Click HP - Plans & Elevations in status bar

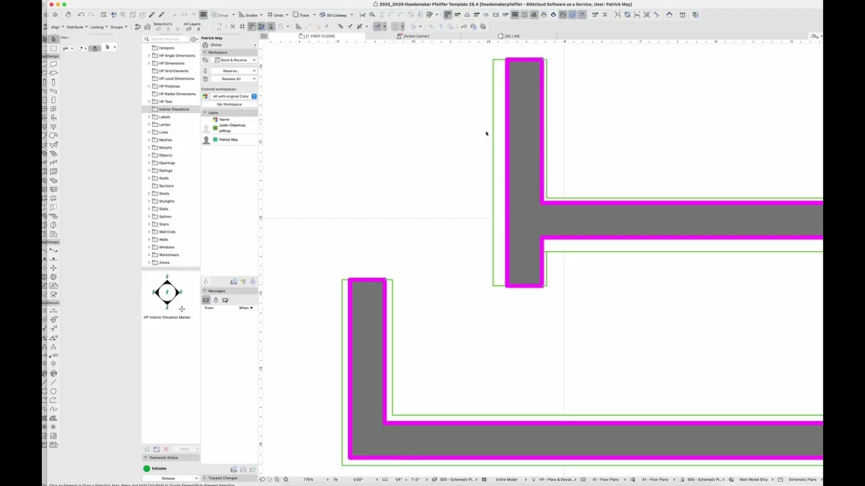[556, 479]
